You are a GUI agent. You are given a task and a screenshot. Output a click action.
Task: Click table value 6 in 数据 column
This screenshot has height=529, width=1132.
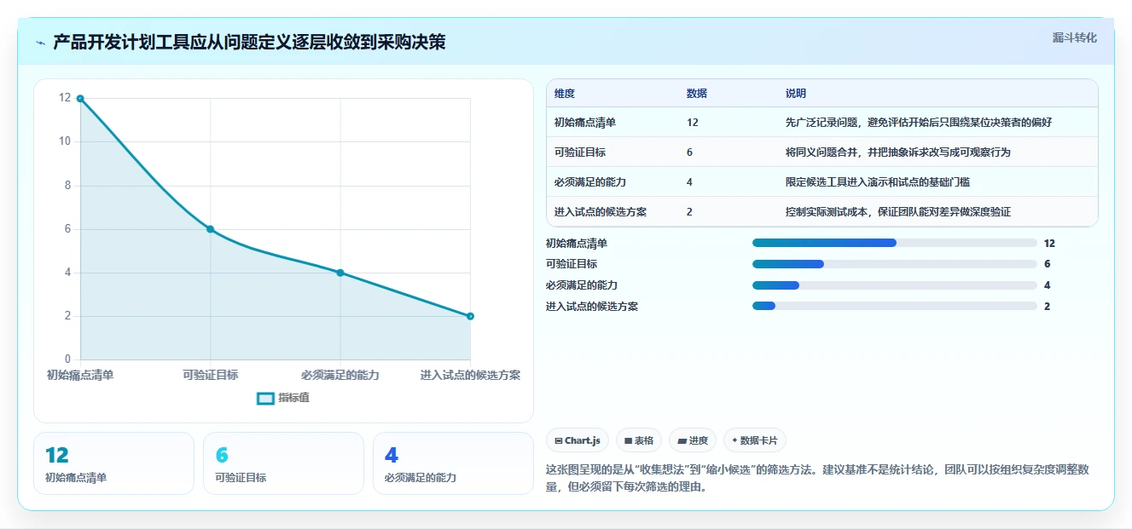click(689, 152)
